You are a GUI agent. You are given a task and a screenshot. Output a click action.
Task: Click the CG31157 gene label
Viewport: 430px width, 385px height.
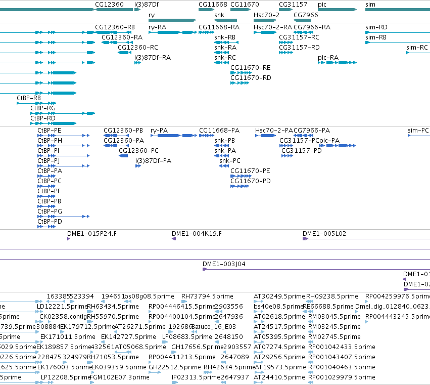pos(293,5)
